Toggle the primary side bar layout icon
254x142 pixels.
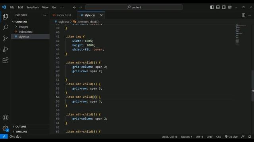(x=212, y=7)
